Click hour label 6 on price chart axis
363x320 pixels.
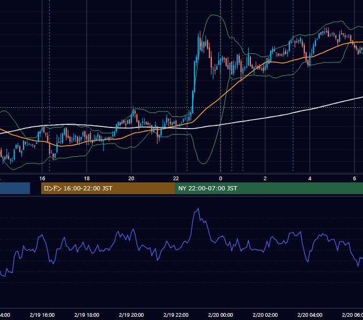click(354, 179)
